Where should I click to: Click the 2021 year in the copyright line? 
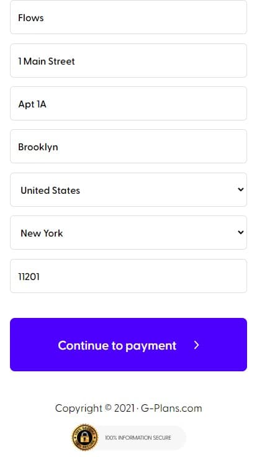124,408
